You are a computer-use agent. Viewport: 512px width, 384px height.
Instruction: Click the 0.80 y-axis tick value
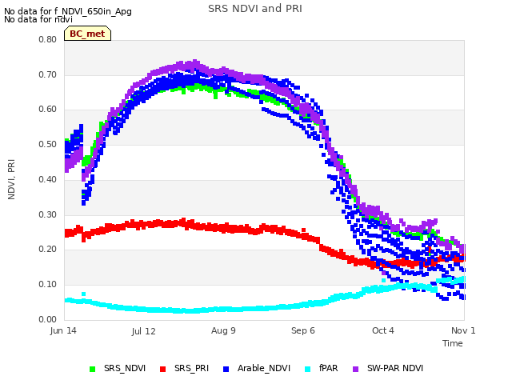(x=48, y=39)
